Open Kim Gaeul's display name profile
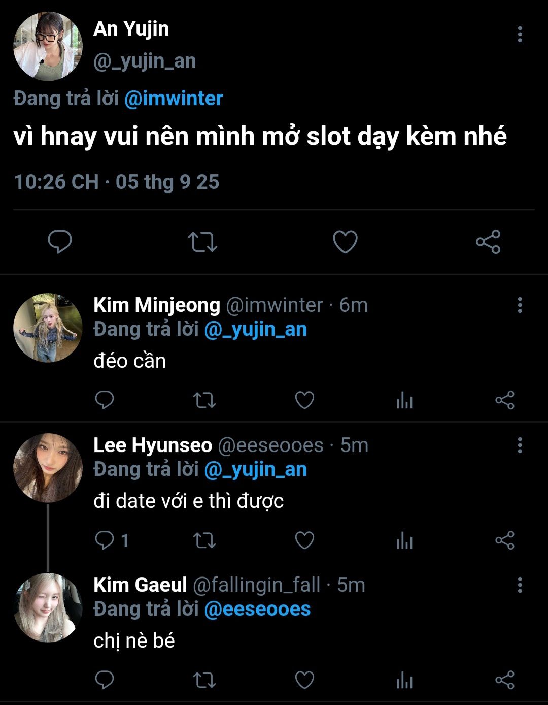This screenshot has width=548, height=705. 140,585
